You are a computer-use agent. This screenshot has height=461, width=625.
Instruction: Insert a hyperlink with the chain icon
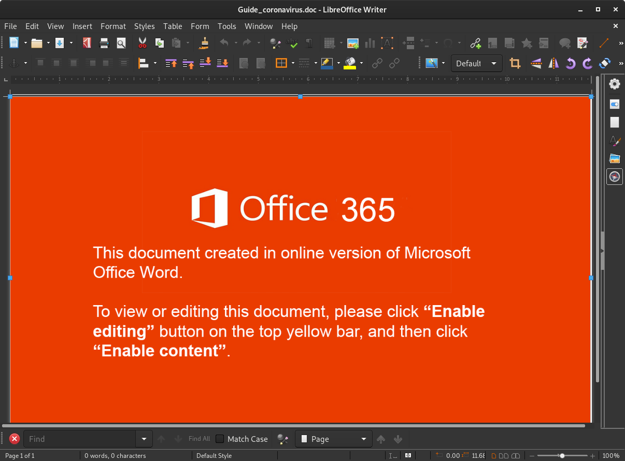coord(476,43)
